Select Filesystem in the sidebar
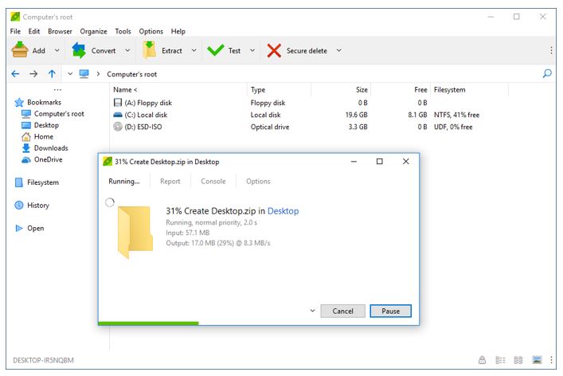563x376 pixels. click(x=37, y=182)
